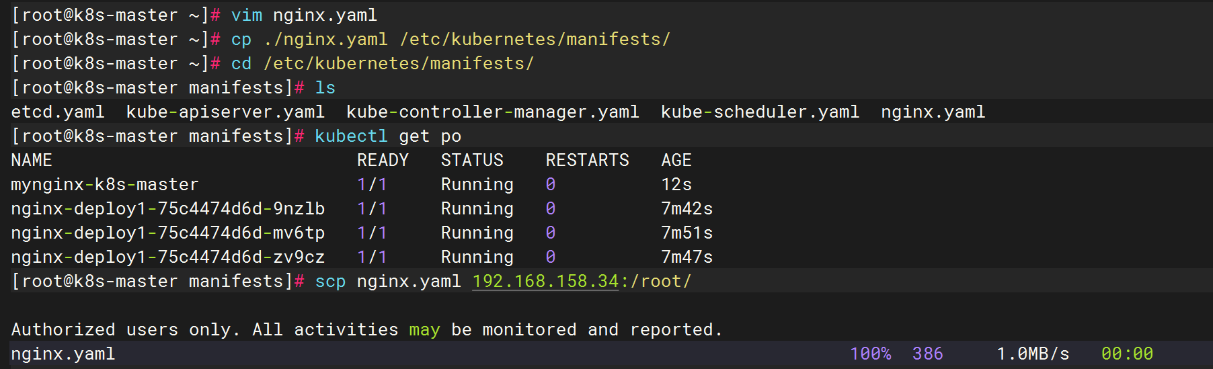This screenshot has height=369, width=1213.
Task: Click pod name nginx-deploy1-75c4474d6d-9nzlb
Action: coord(168,208)
